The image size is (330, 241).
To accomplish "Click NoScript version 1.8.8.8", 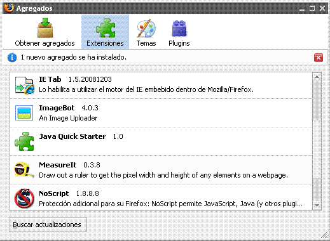I will tap(88, 193).
